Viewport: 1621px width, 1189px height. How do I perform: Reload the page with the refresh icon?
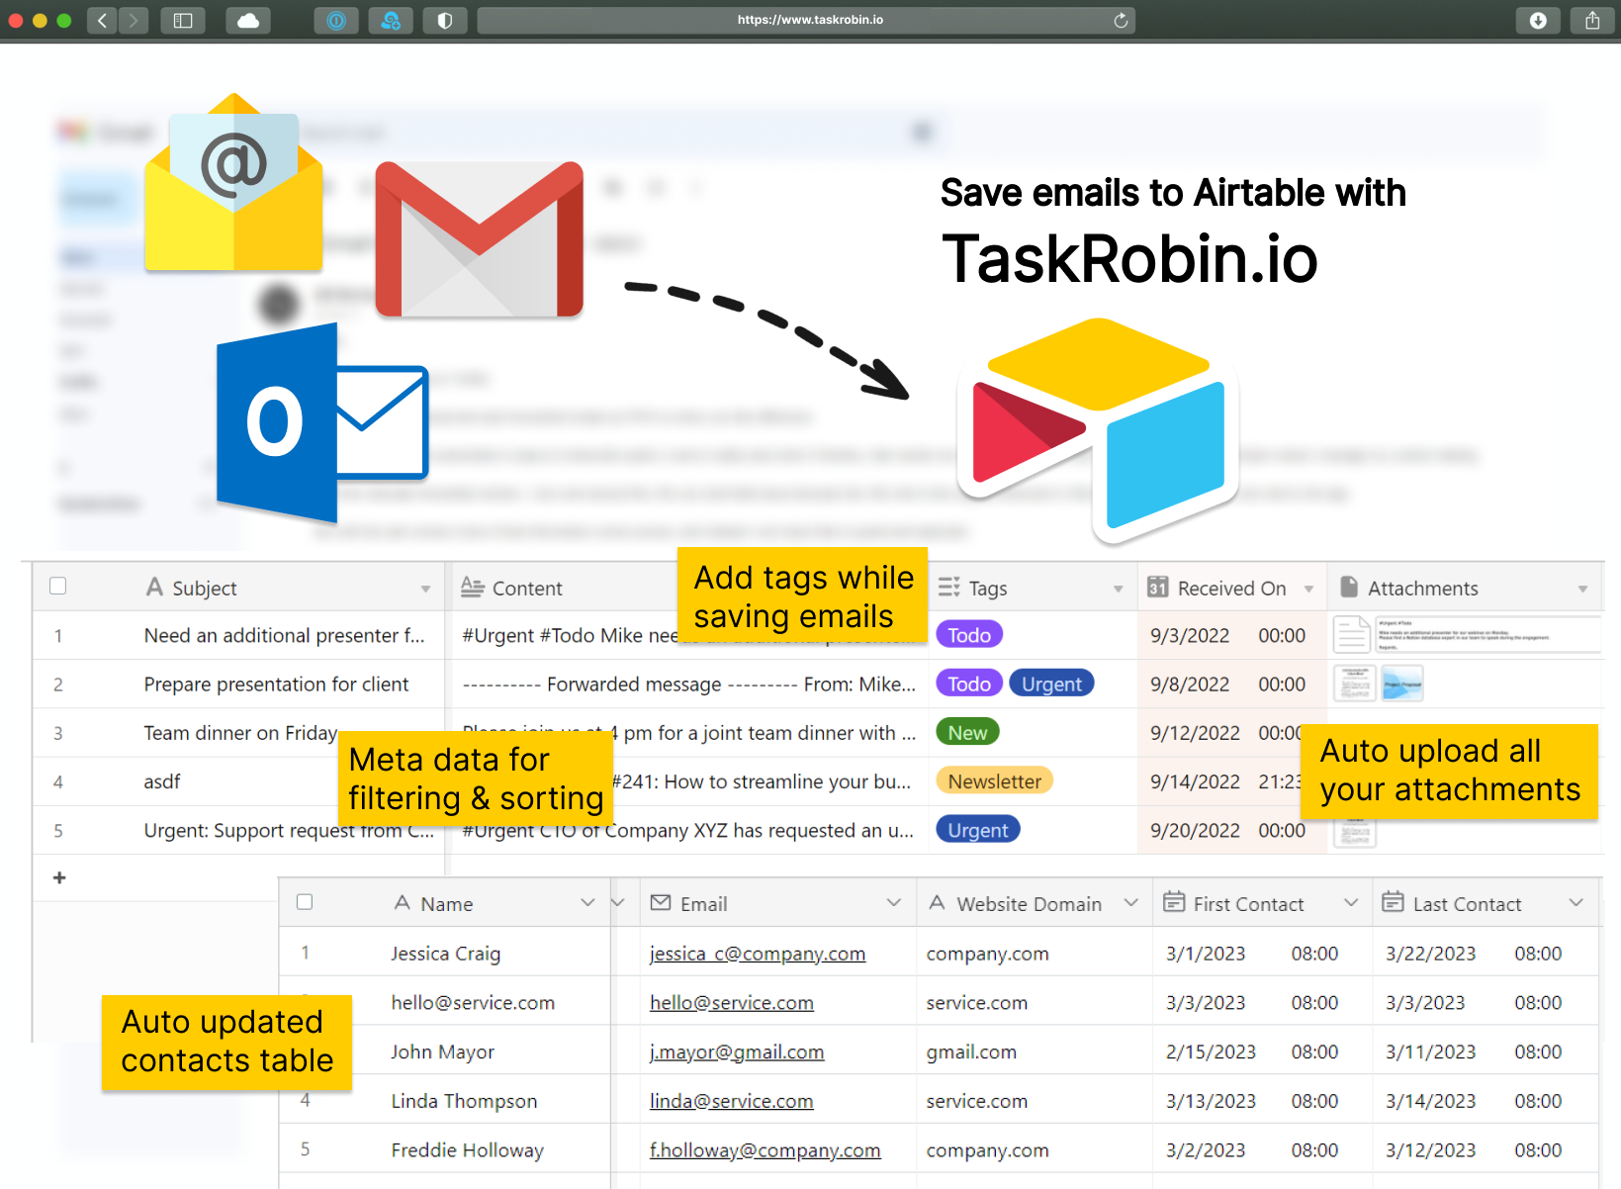1121,21
